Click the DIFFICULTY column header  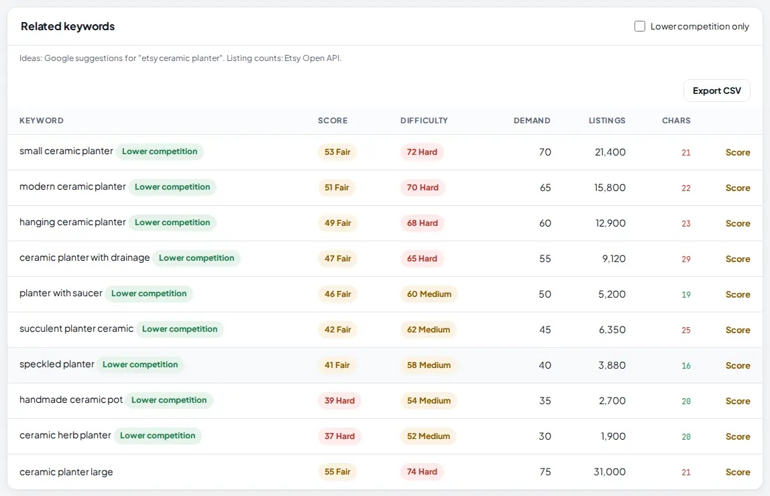(x=424, y=121)
